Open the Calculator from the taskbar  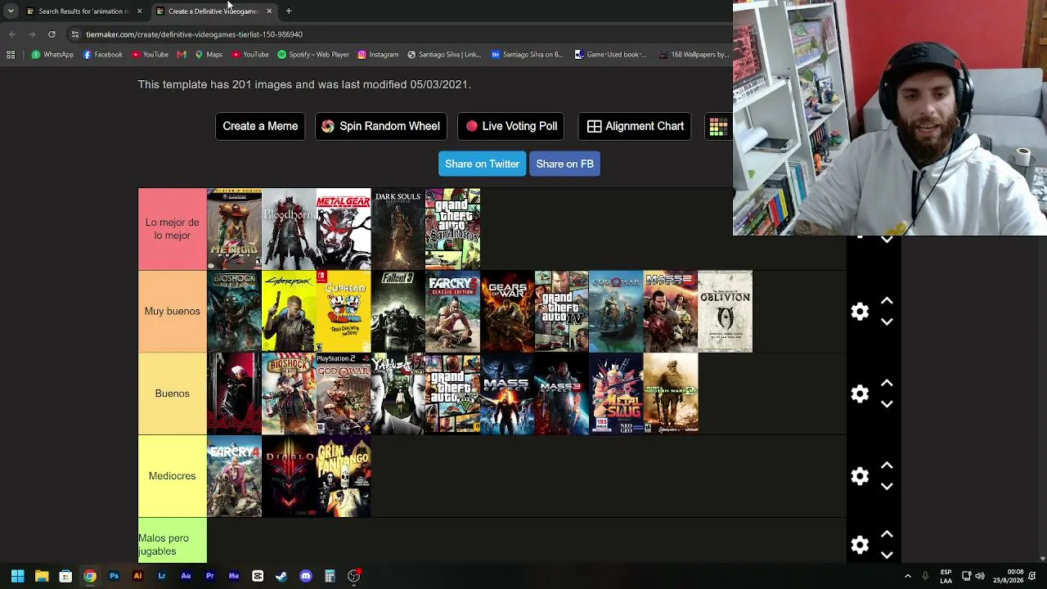coord(330,576)
